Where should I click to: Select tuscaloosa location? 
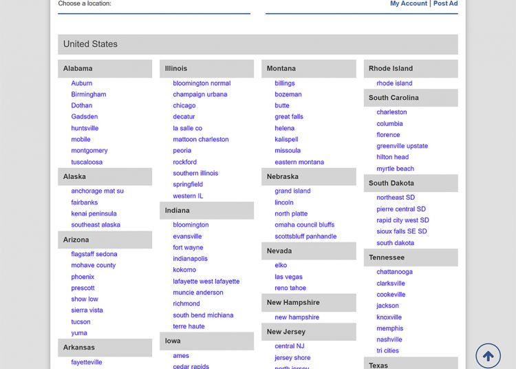coord(87,162)
